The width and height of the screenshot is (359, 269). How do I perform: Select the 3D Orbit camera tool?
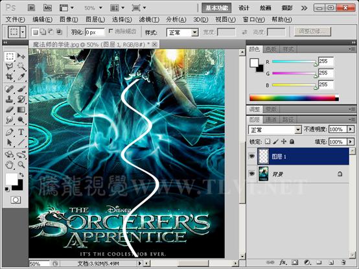pos(21,154)
